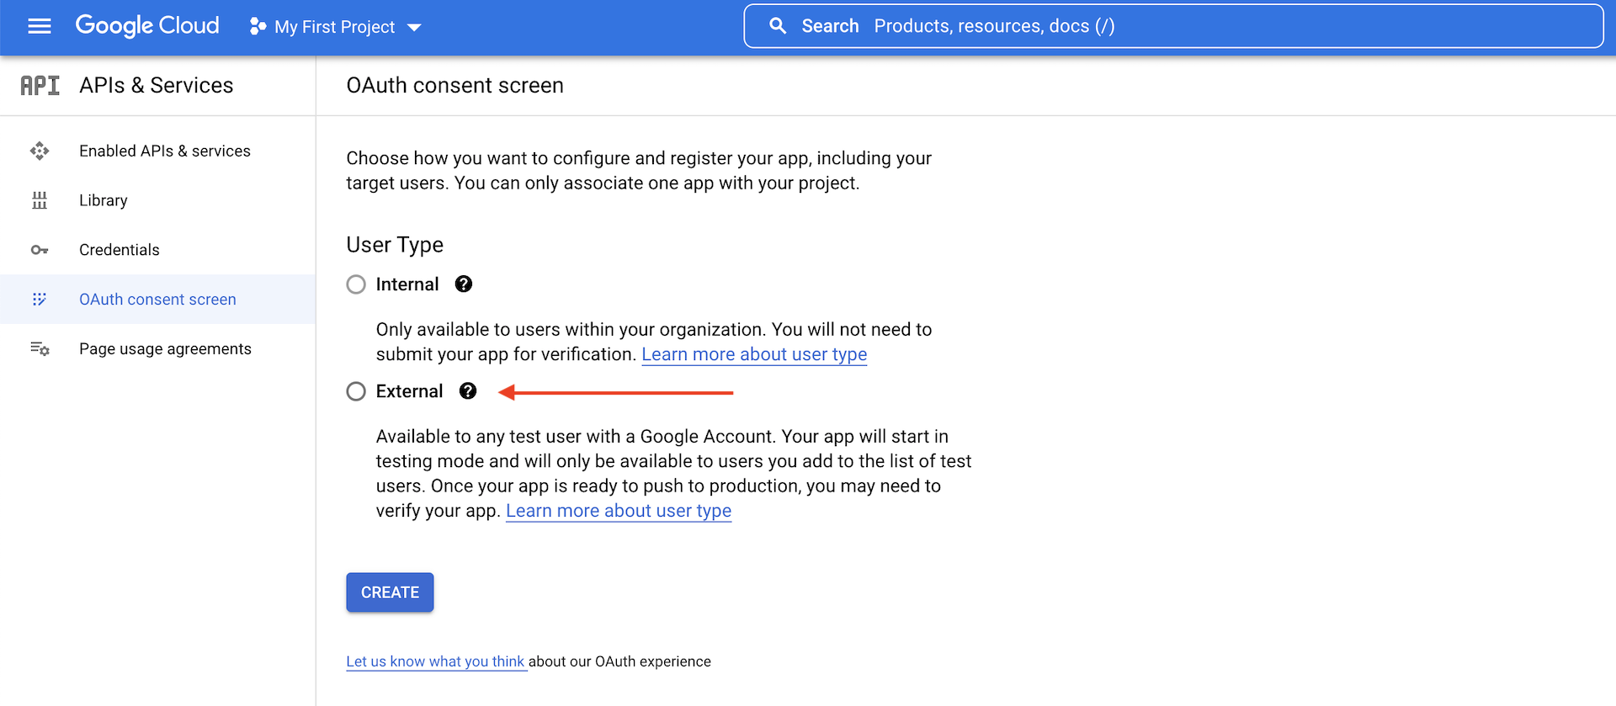
Task: Go to Credentials page
Action: (158, 250)
